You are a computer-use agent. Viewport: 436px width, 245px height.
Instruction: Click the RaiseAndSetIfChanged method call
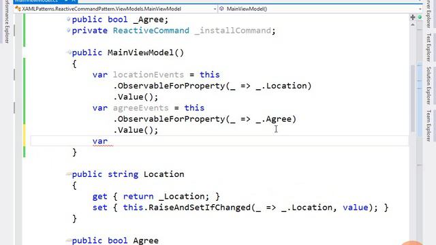(x=200, y=208)
